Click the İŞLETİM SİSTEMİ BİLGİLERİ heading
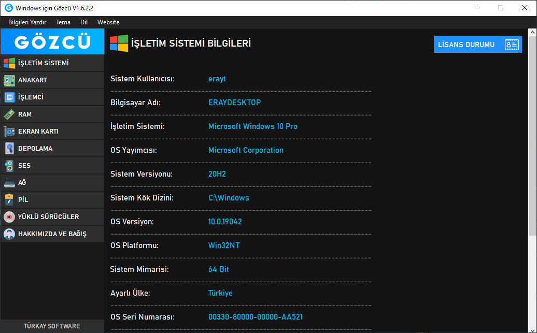Image resolution: width=537 pixels, height=333 pixels. [x=191, y=44]
